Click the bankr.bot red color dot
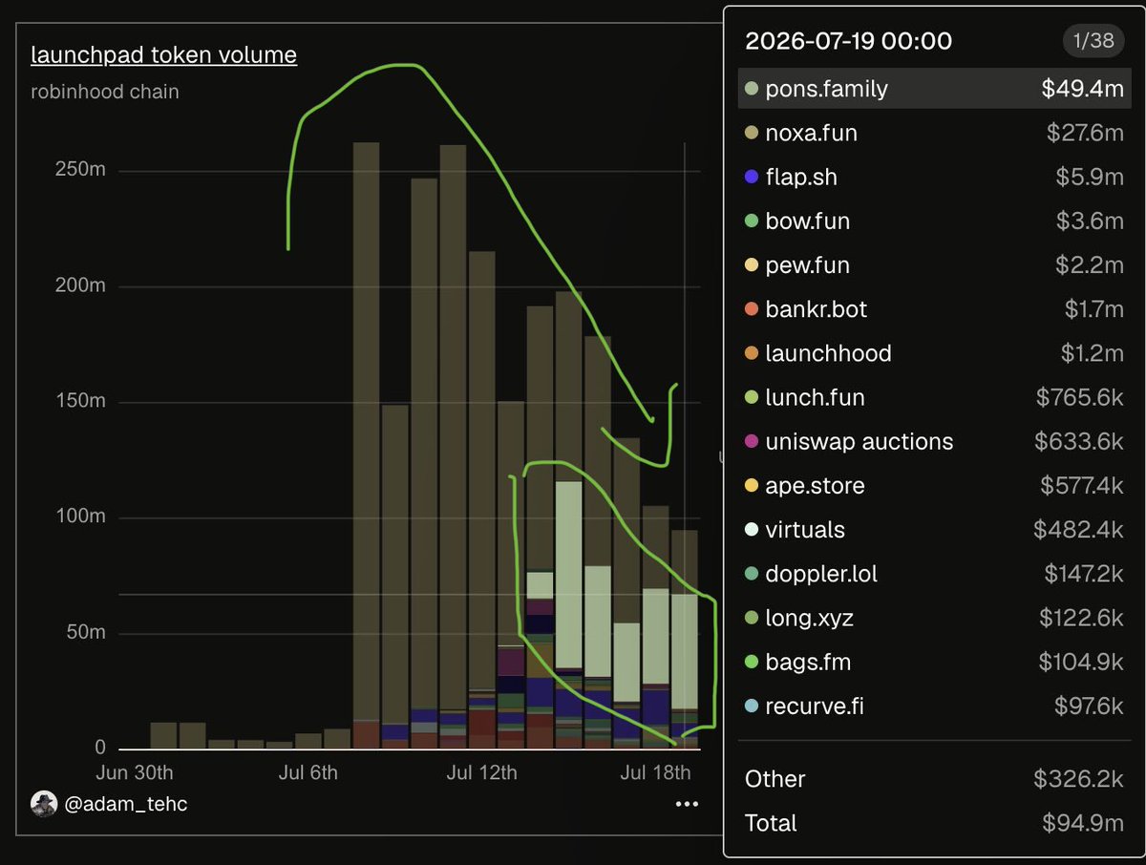1146x865 pixels. coord(752,309)
